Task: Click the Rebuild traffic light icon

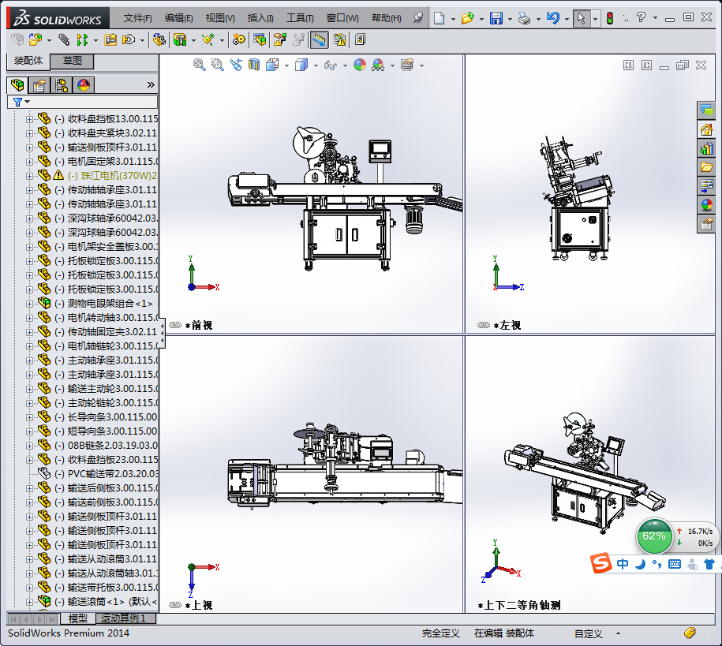Action: click(610, 18)
